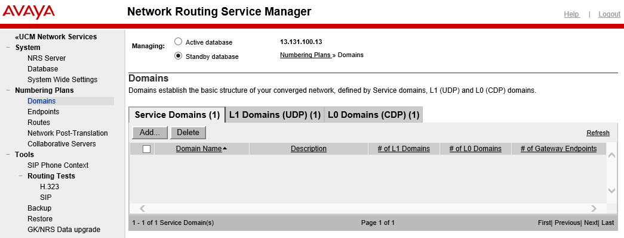Click the table scroll up arrow
Screen dimensions: 624x238
[x=611, y=155]
